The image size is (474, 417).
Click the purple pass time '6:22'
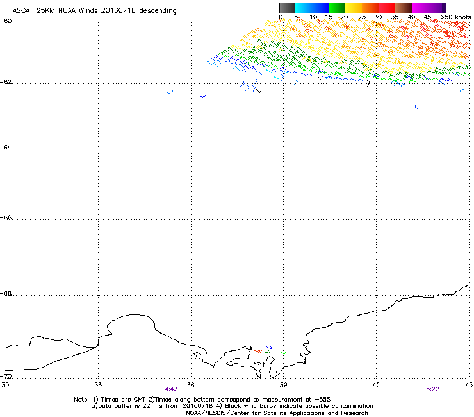432,389
